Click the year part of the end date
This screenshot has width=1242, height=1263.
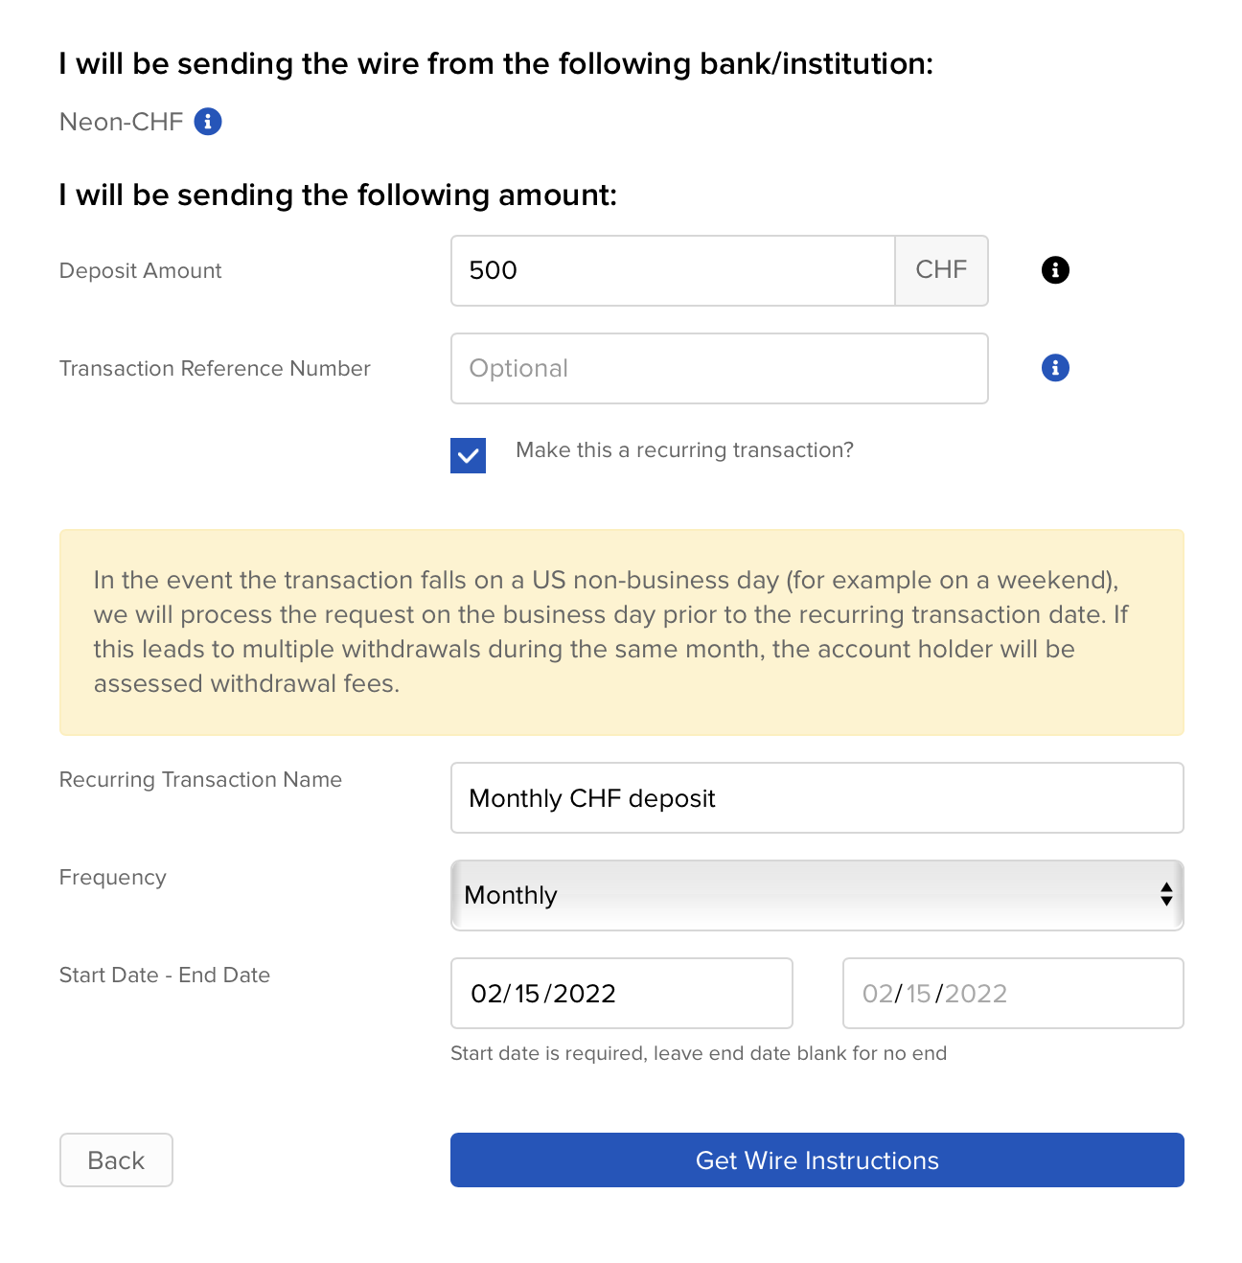click(x=976, y=994)
